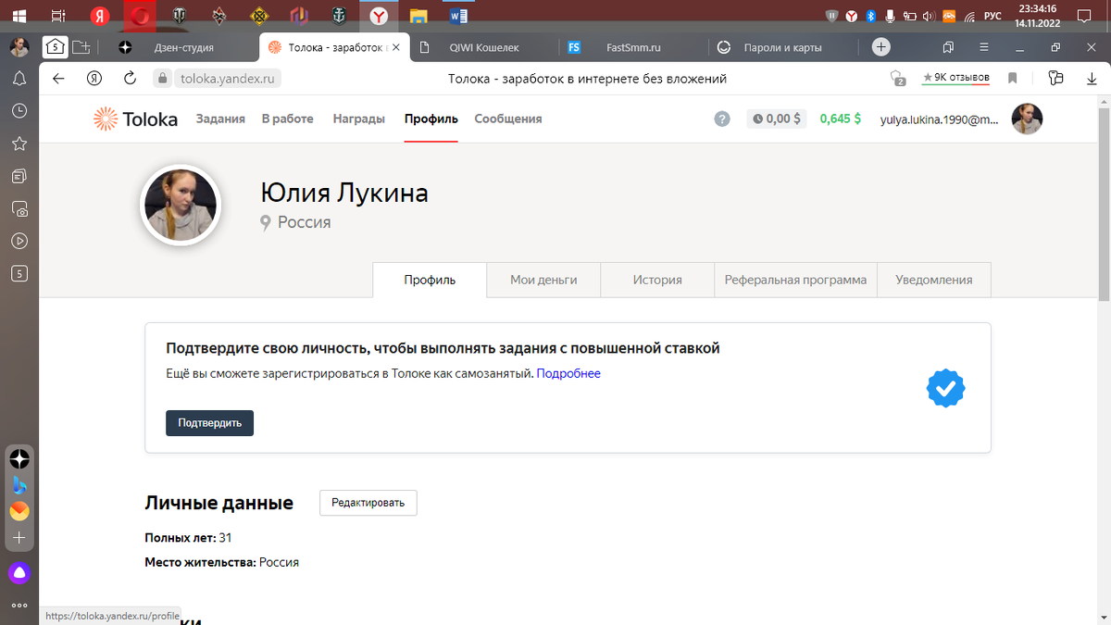Click the green 0,645 $ balance
The width and height of the screenshot is (1111, 625).
[x=841, y=119]
